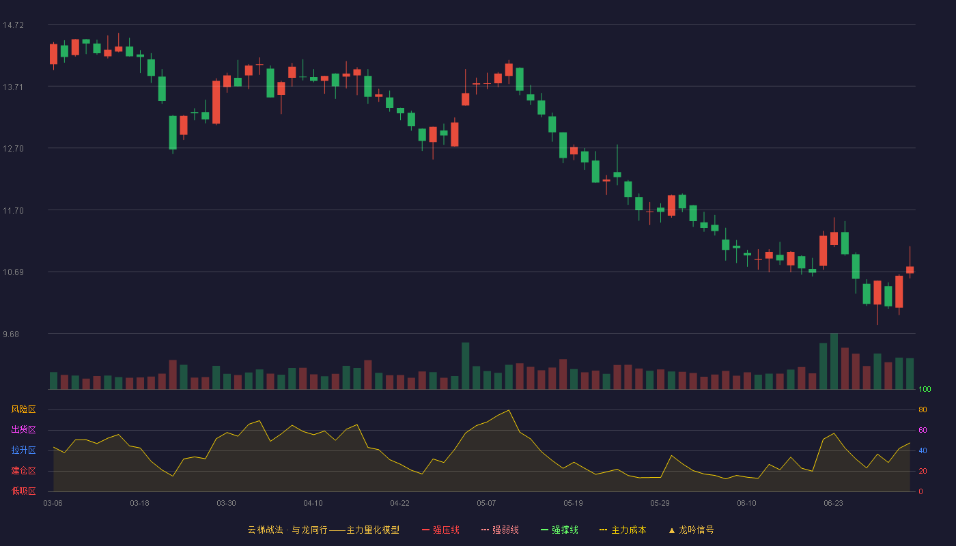Select the 风险区 zone label
Screen dimensions: 956x546
tap(23, 409)
